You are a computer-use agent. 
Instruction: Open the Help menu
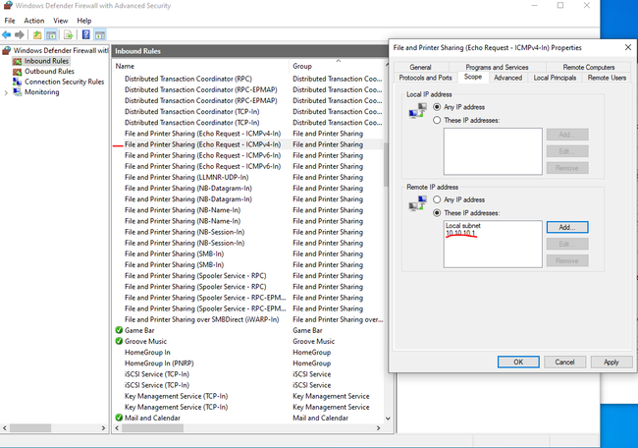pyautogui.click(x=84, y=21)
